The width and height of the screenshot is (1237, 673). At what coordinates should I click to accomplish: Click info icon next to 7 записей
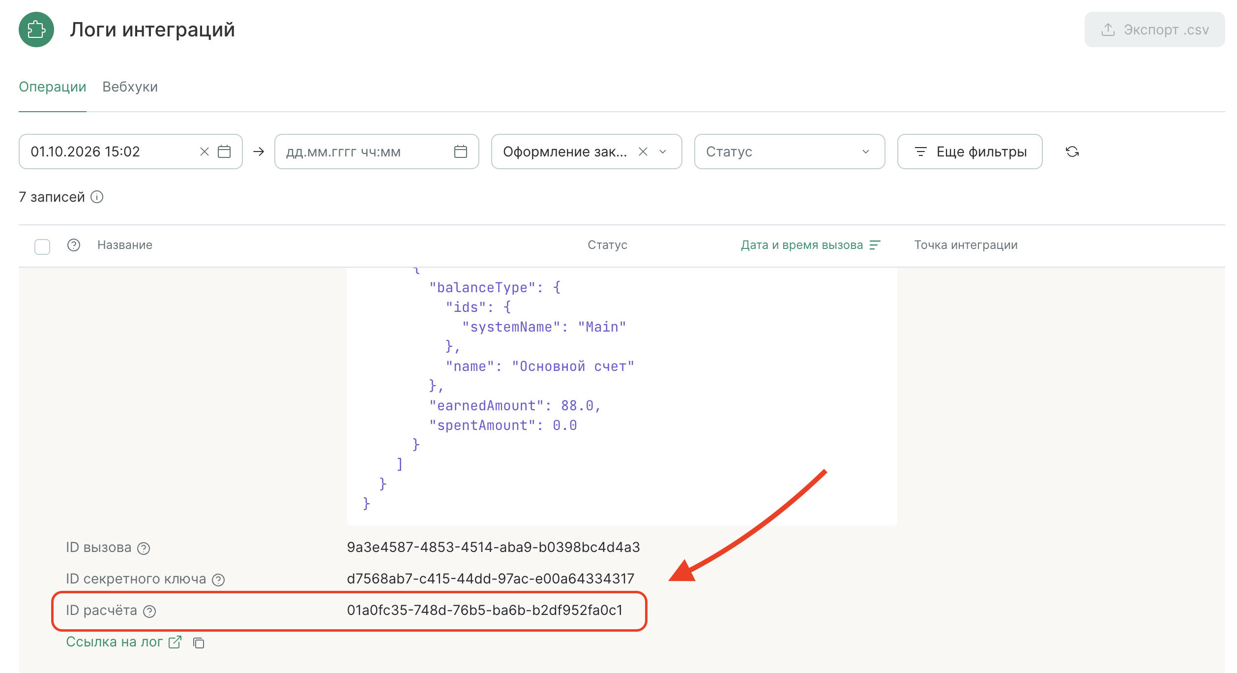pyautogui.click(x=97, y=197)
